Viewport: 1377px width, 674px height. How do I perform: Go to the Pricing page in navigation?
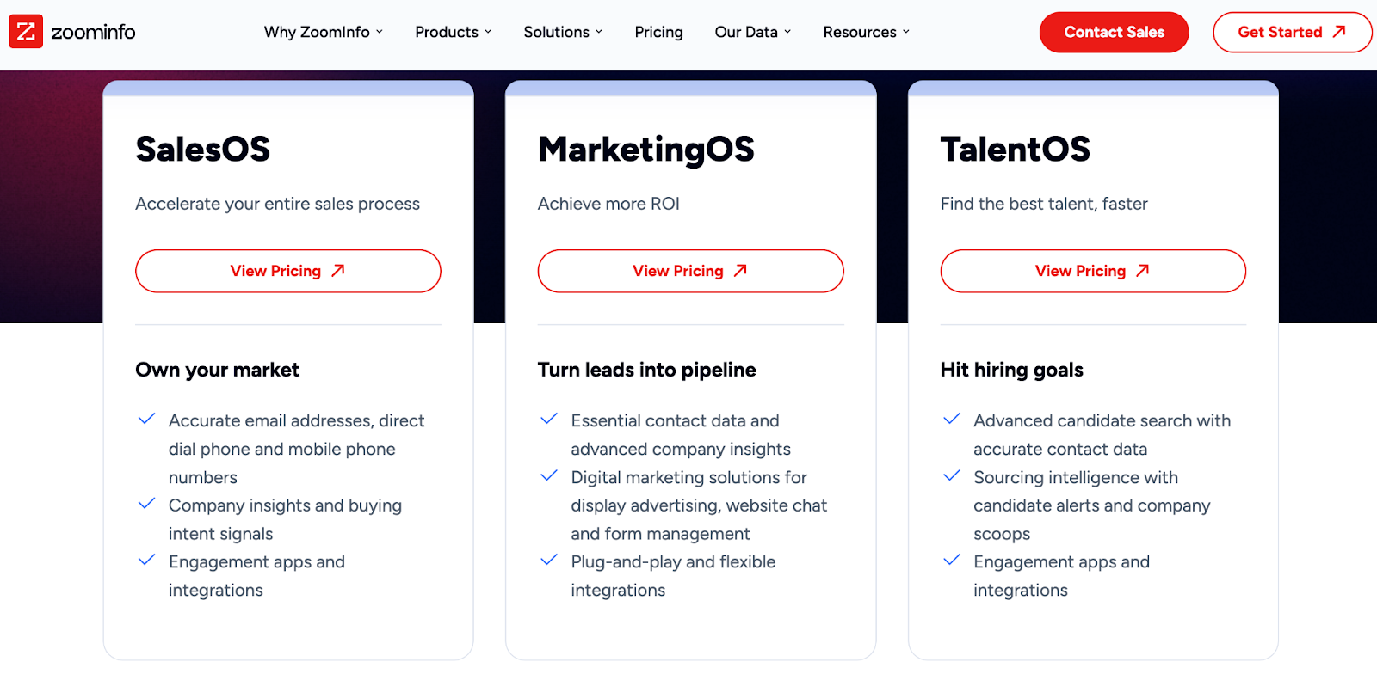click(658, 32)
